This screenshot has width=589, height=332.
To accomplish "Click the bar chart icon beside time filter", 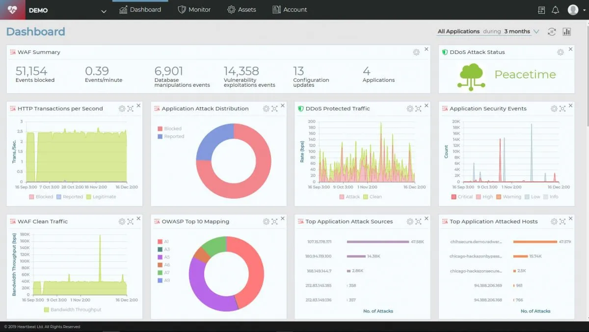I will [567, 31].
